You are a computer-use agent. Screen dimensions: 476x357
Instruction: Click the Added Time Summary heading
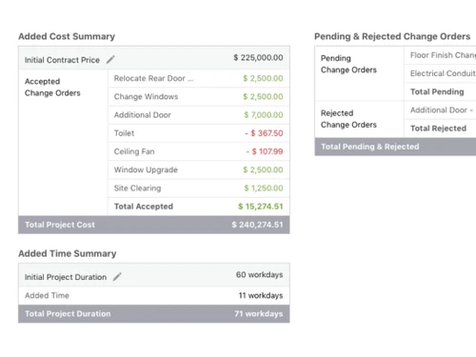click(x=68, y=253)
